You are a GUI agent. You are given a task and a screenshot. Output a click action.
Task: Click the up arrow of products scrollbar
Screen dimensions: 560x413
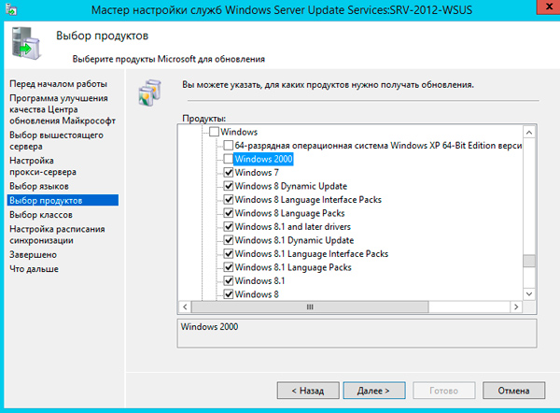[529, 133]
